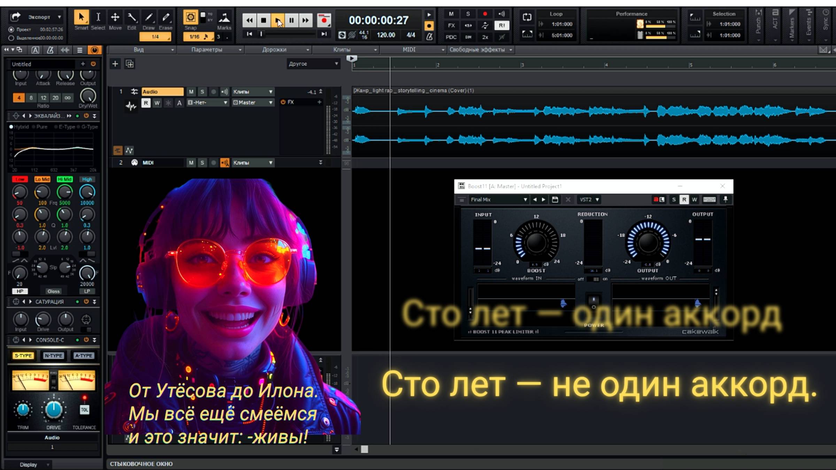Click the Экспорт button
Image resolution: width=836 pixels, height=470 pixels.
[39, 17]
